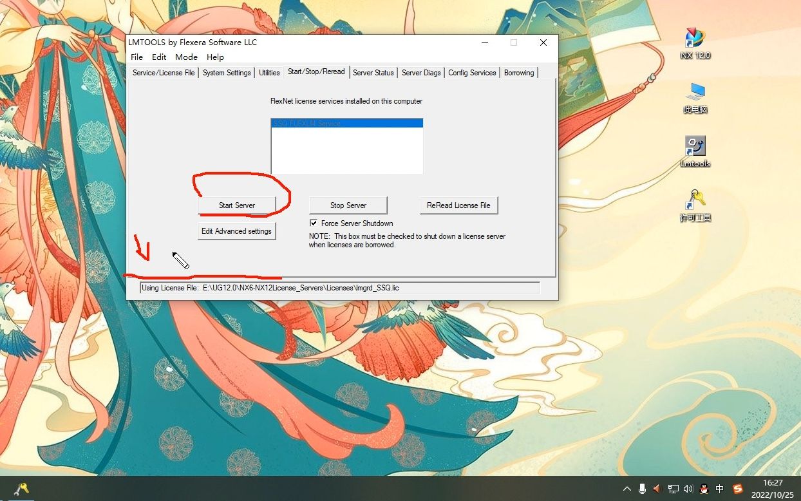Open the network icon in system tray
Image resolution: width=801 pixels, height=501 pixels.
pos(673,489)
